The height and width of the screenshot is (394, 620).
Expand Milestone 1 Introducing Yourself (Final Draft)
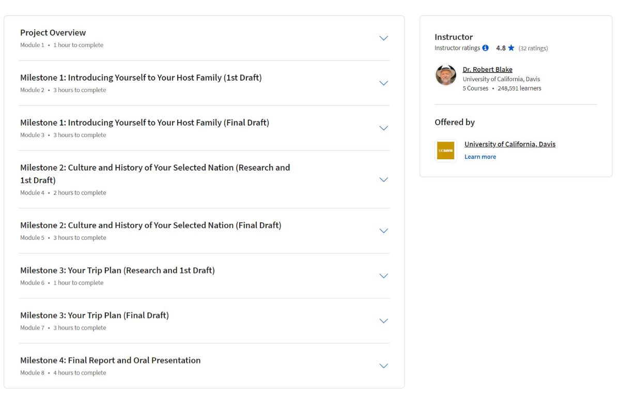tap(383, 128)
